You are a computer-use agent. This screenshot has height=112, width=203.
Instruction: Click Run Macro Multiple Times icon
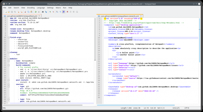pos(74,12)
